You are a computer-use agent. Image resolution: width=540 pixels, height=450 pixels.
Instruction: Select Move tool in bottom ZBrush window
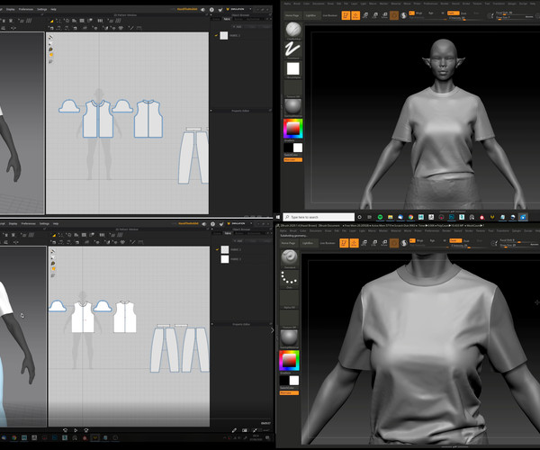[x=364, y=243]
